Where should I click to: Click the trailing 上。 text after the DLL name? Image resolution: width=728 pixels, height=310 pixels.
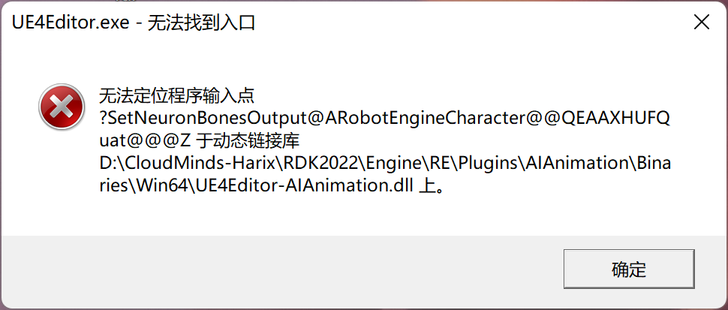(432, 185)
